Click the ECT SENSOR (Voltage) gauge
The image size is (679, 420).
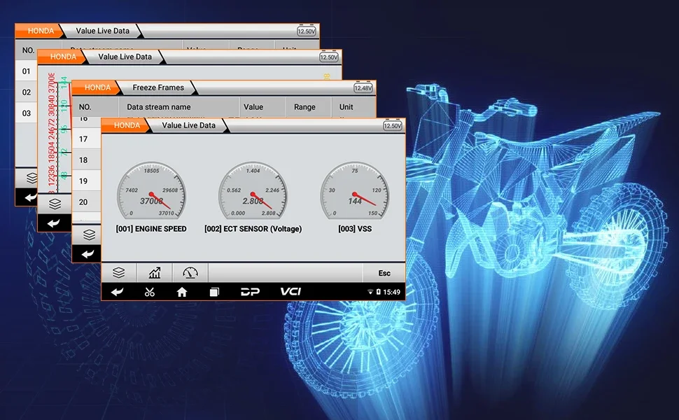click(x=253, y=197)
